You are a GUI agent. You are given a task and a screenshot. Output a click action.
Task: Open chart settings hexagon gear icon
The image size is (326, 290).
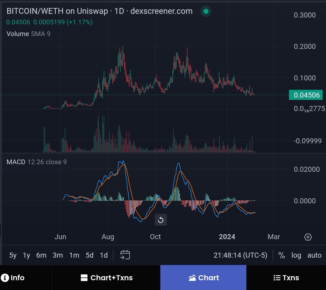308,237
